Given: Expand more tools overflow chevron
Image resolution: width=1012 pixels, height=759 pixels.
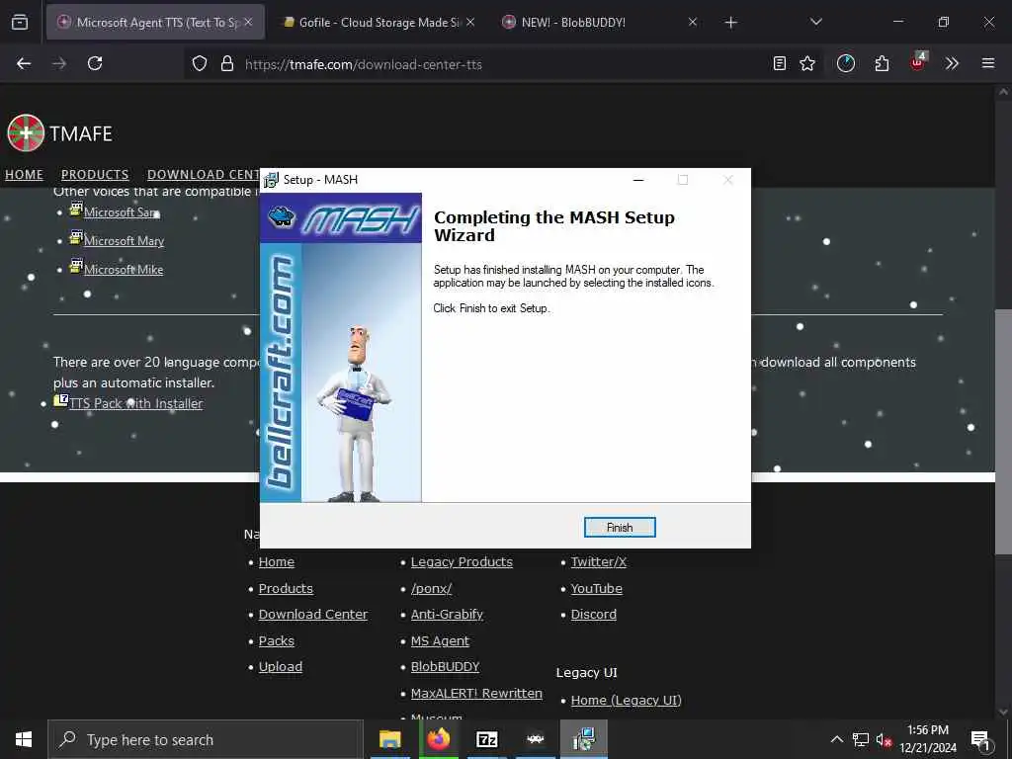Looking at the screenshot, I should pyautogui.click(x=952, y=63).
